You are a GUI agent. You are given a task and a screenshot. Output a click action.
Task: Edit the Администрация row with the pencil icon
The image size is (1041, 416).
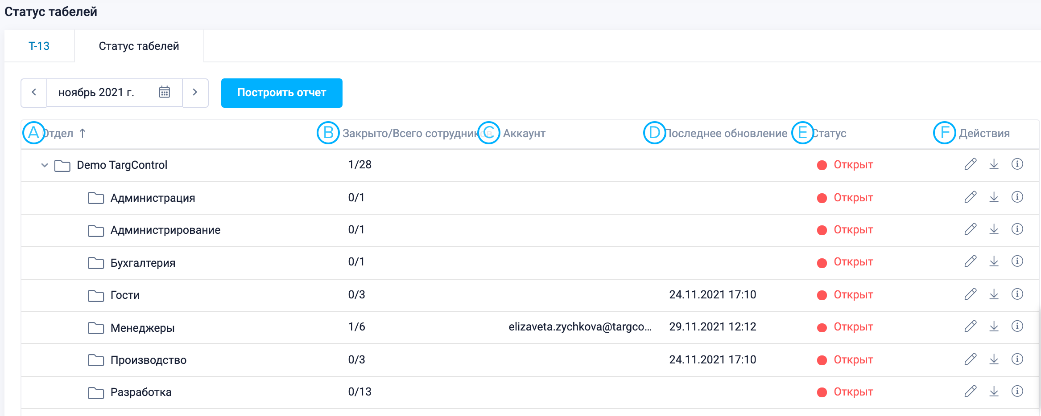(x=971, y=197)
